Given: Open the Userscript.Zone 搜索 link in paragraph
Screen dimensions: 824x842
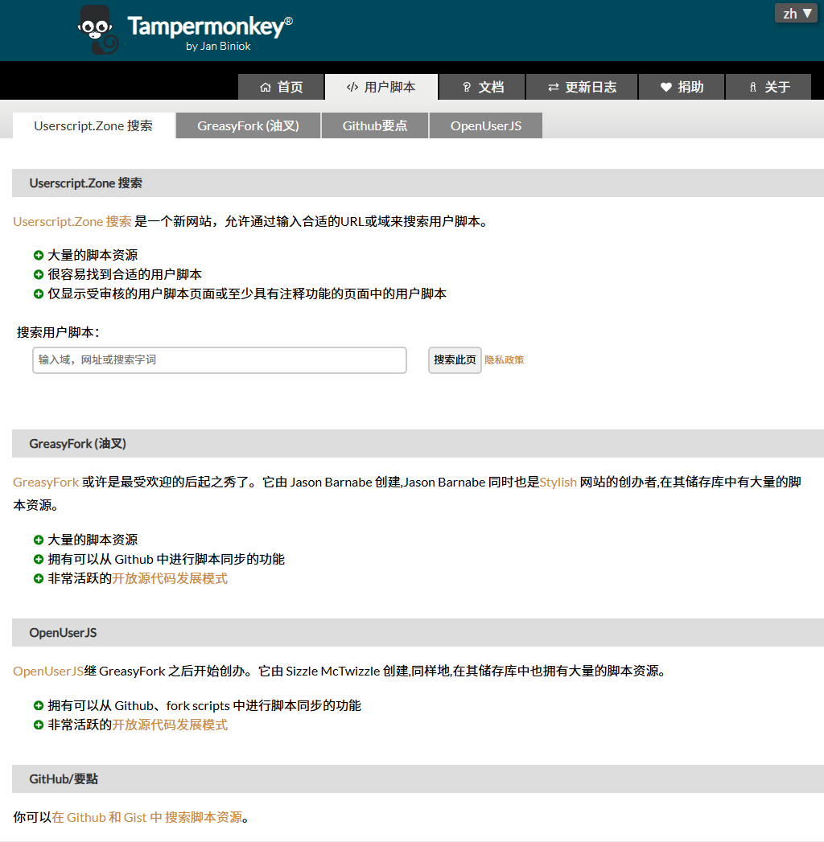Looking at the screenshot, I should [72, 222].
